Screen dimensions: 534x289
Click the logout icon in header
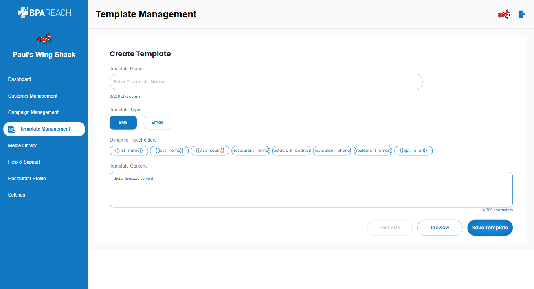521,15
